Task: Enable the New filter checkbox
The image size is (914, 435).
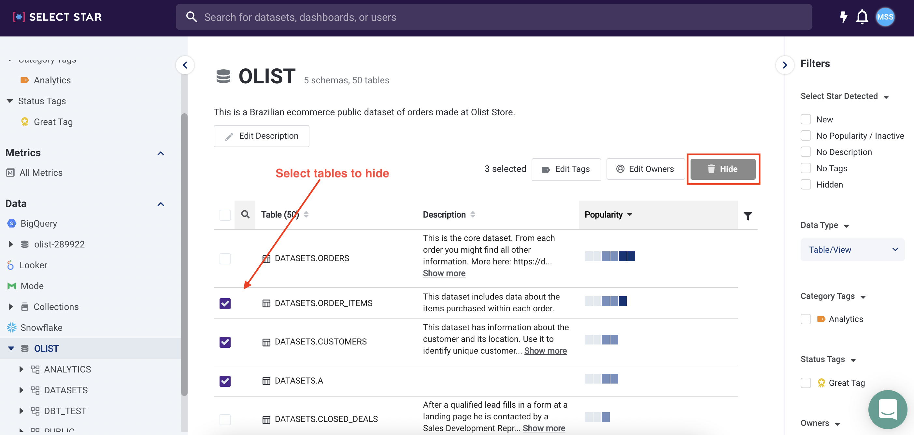Action: click(806, 119)
